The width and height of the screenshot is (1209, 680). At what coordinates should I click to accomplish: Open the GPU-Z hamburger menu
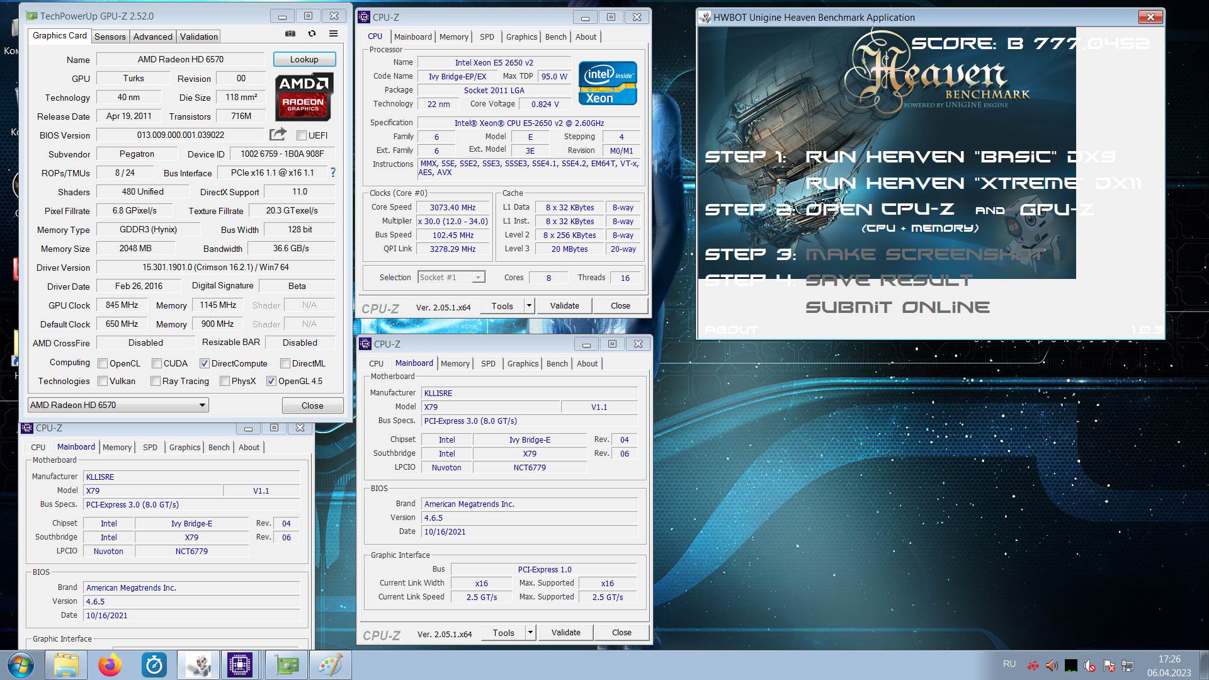tap(333, 33)
